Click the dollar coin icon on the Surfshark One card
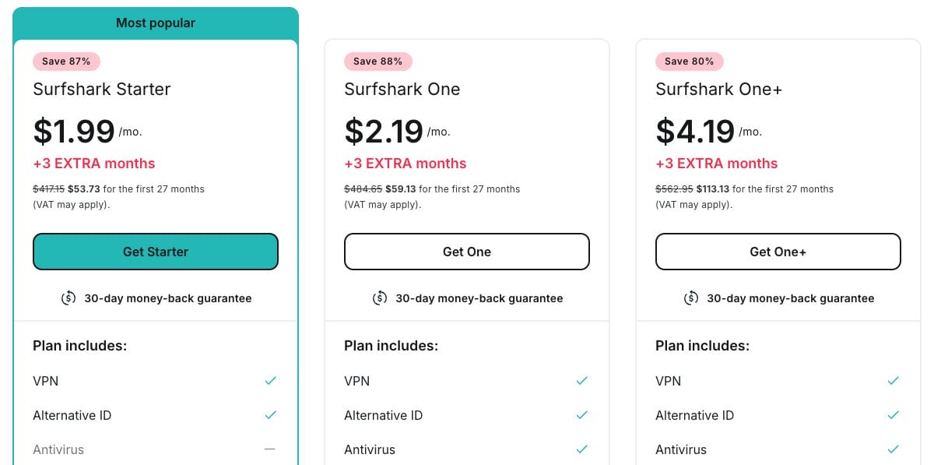The height and width of the screenshot is (465, 934). click(380, 298)
